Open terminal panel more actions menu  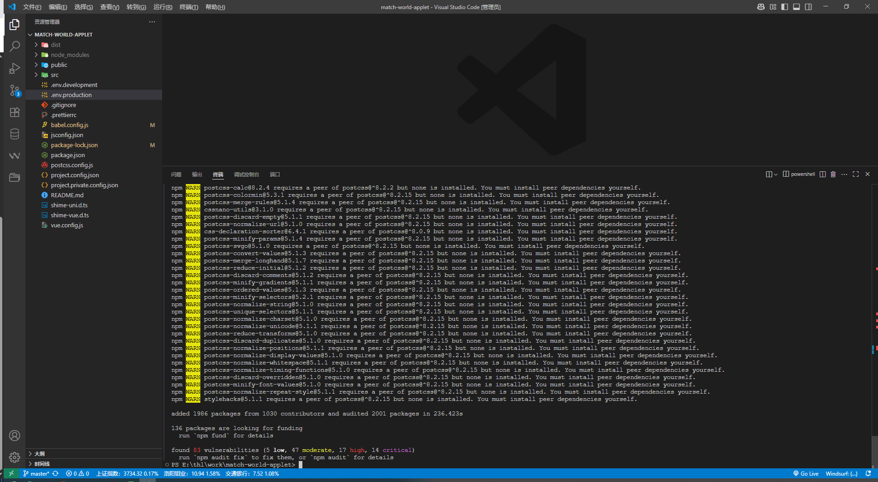tap(844, 174)
